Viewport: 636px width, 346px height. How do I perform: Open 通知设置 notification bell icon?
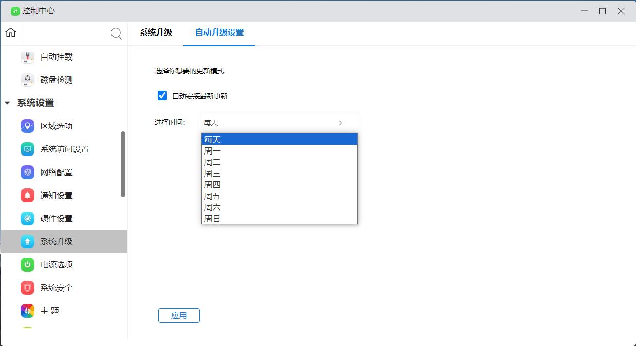pos(27,196)
